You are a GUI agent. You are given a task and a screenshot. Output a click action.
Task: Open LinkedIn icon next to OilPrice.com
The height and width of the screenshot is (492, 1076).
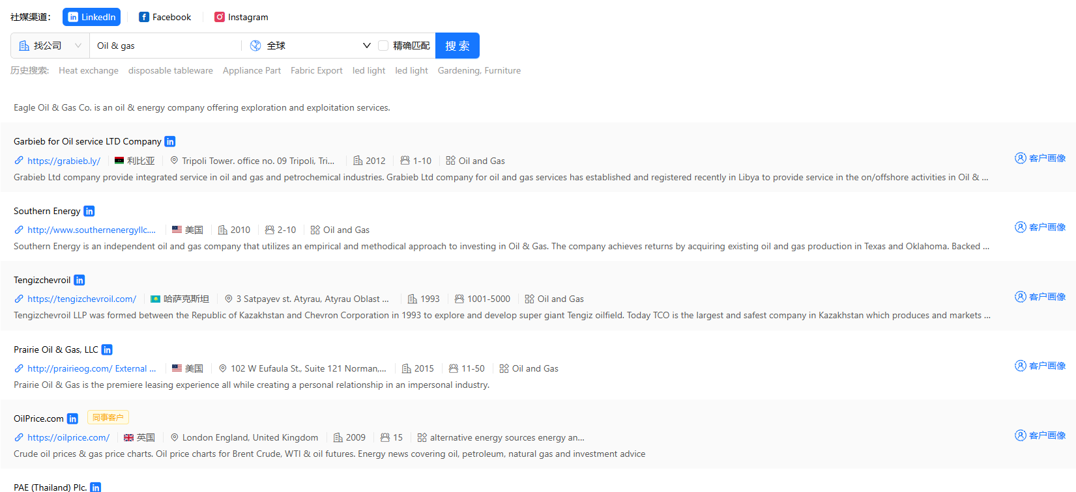pos(73,418)
